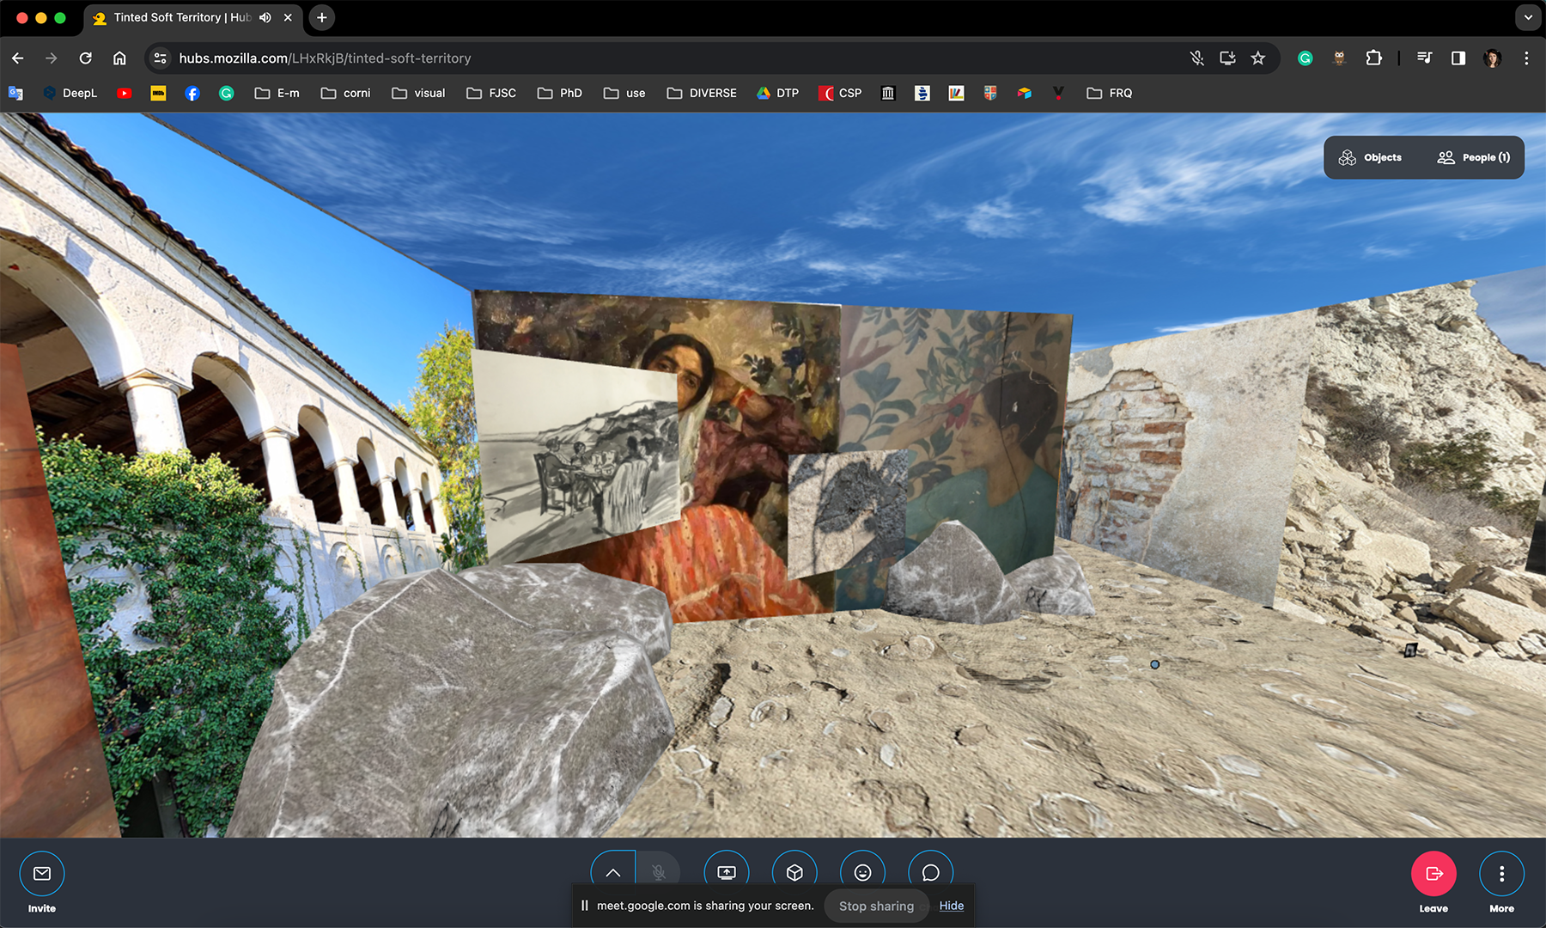Open the visual bookmarks folder
The image size is (1546, 928).
419,93
